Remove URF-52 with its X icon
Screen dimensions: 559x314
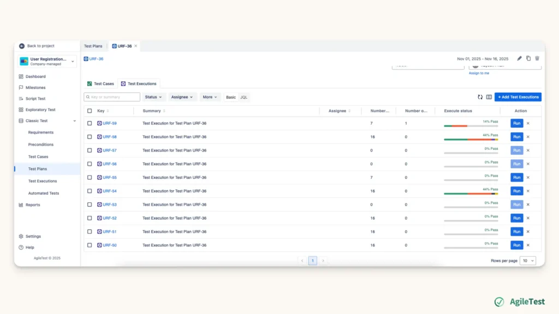click(x=528, y=218)
